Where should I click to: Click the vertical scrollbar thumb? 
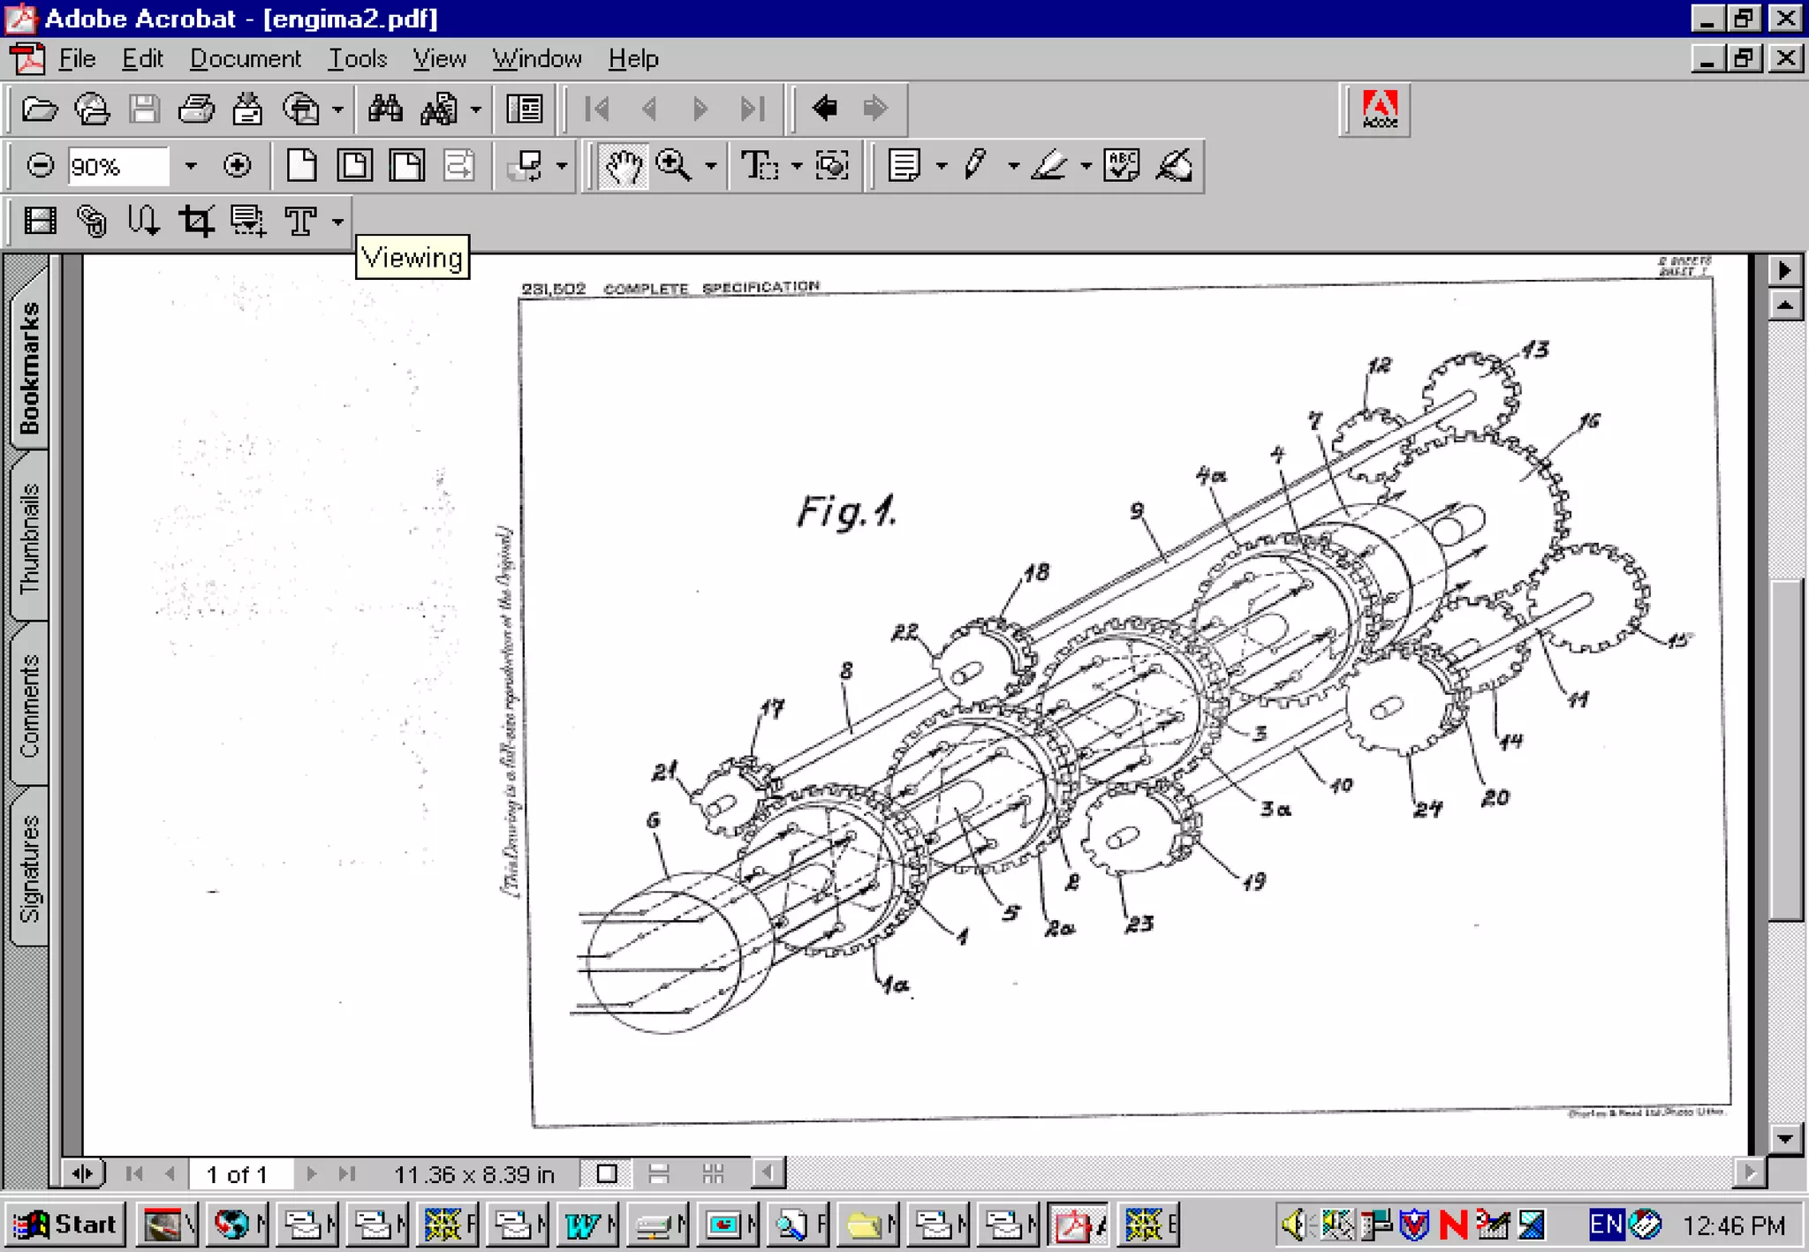point(1784,750)
